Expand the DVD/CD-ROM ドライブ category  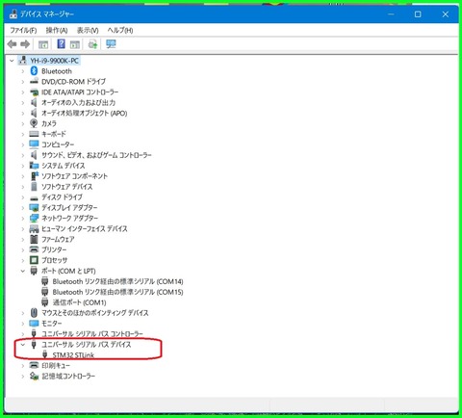(23, 82)
